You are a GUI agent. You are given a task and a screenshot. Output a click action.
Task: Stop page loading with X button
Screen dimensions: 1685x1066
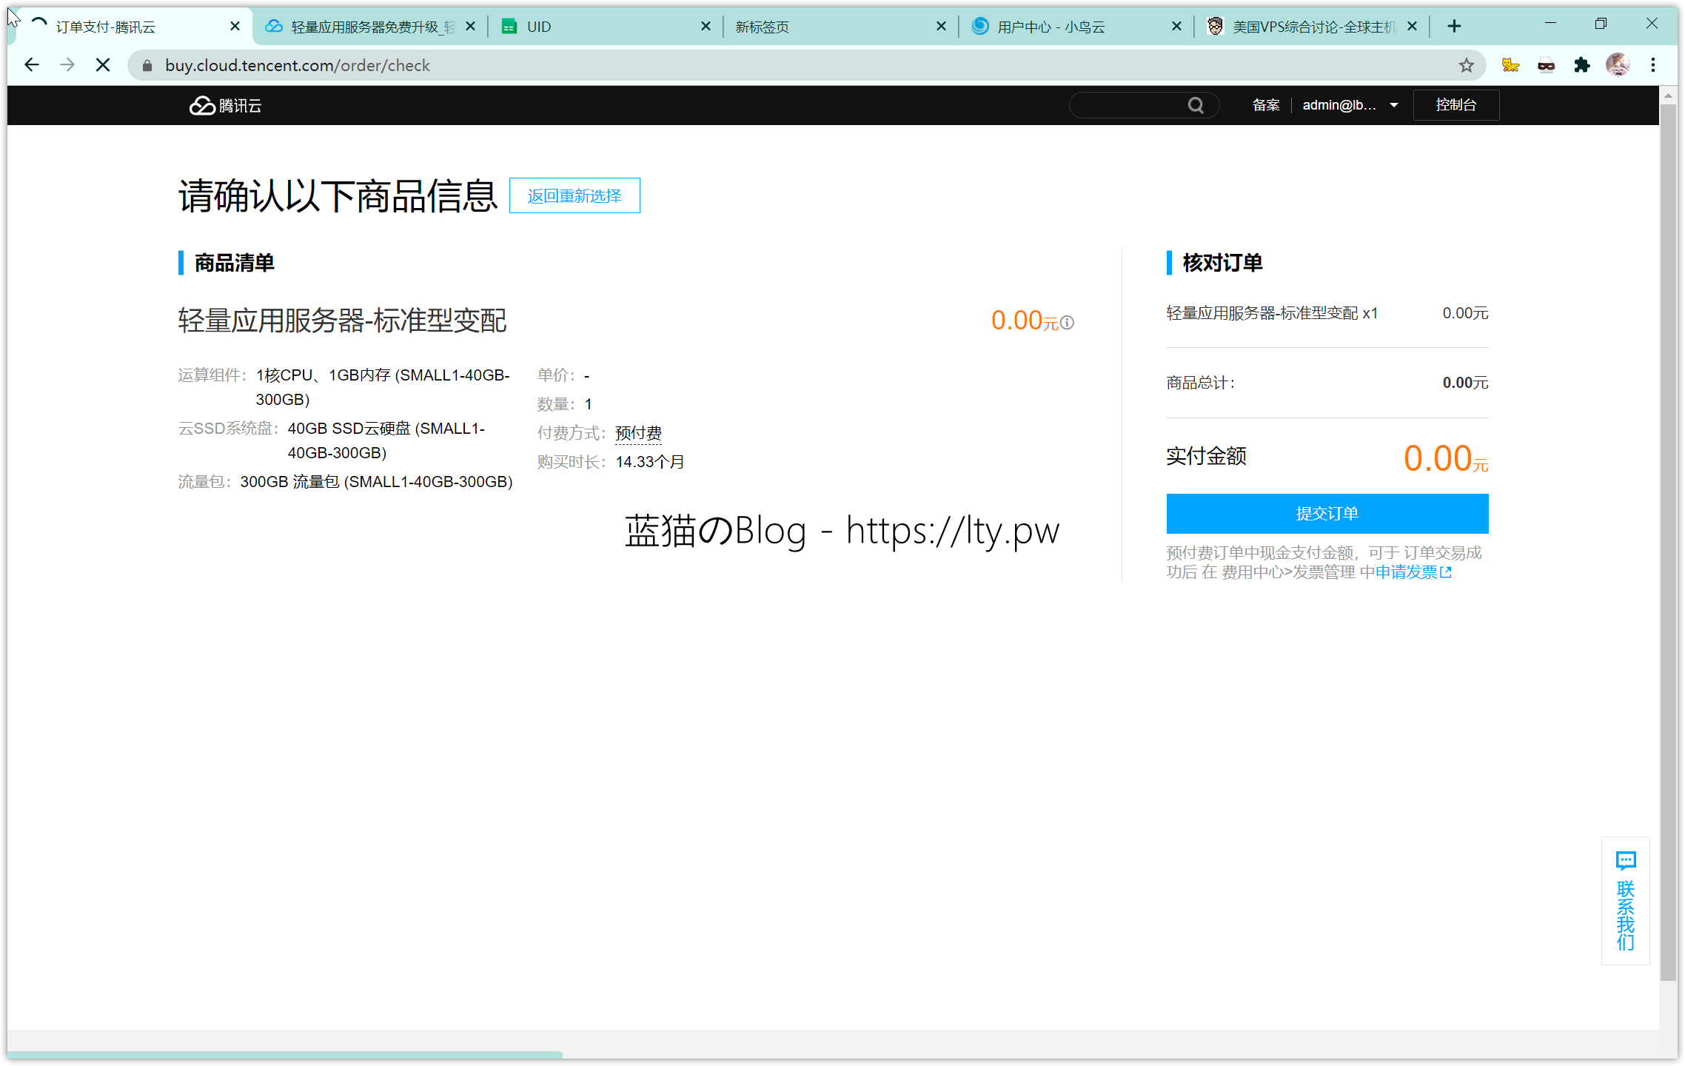click(103, 66)
